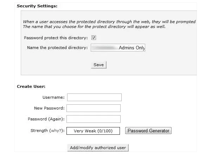
Task: Click the Very Weak (0/100) strength meter
Action: [93, 131]
